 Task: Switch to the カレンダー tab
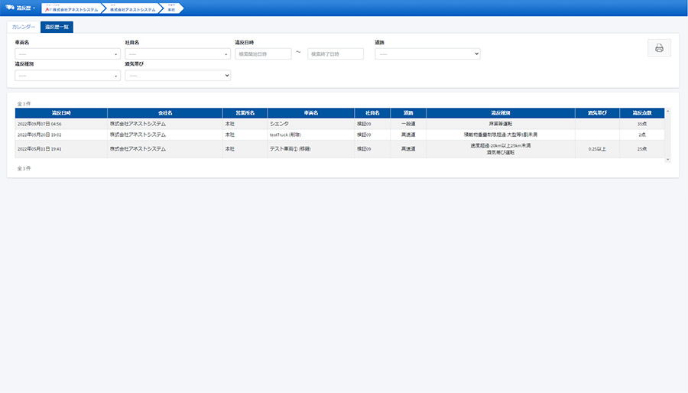[24, 27]
